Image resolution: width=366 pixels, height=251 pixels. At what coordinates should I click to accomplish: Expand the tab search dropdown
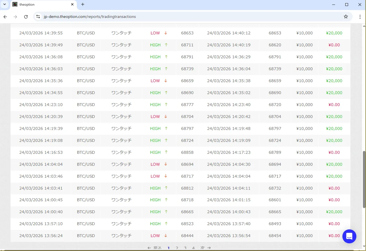point(5,5)
